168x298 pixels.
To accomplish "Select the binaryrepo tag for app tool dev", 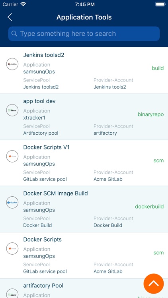I will tap(150, 114).
